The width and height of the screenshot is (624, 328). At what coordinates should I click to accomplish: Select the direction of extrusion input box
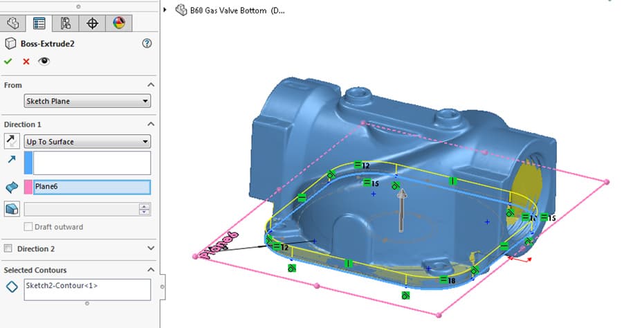pyautogui.click(x=92, y=163)
